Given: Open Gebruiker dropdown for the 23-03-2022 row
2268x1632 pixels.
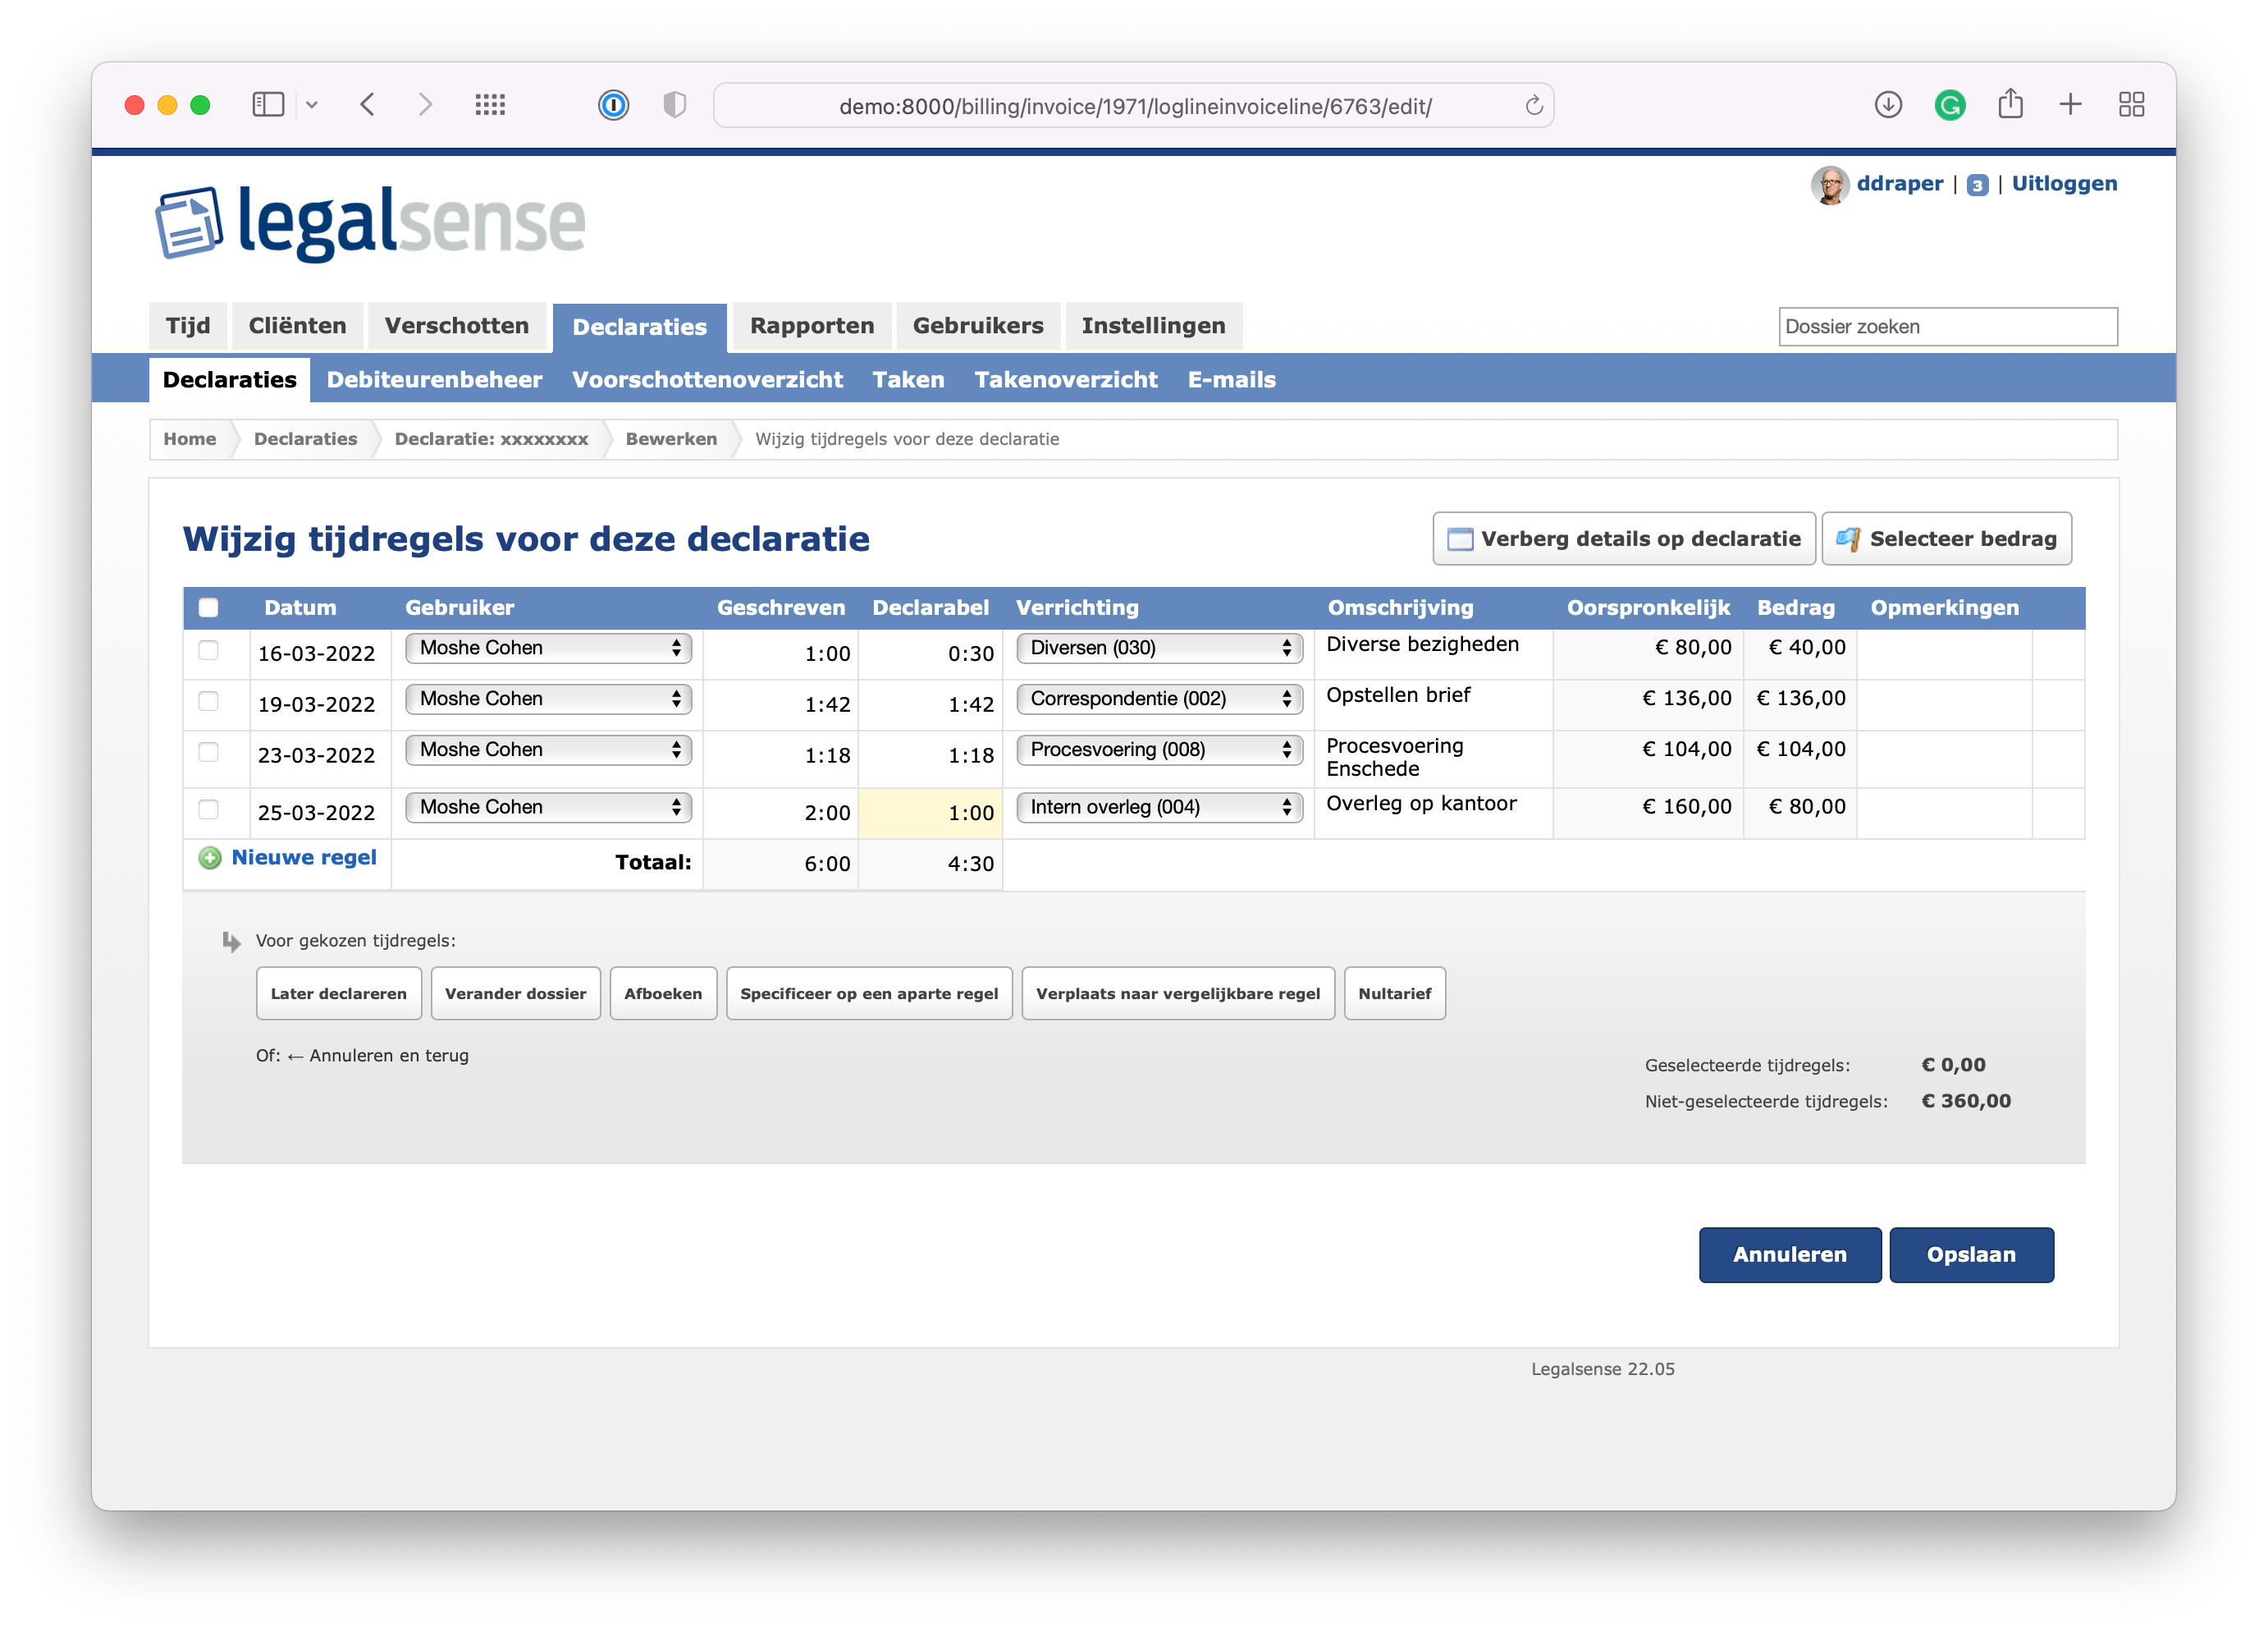Looking at the screenshot, I should click(548, 750).
